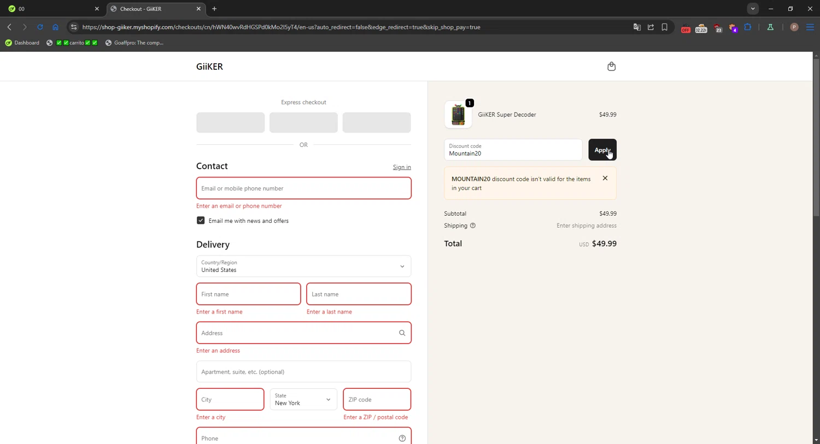This screenshot has height=444, width=820.
Task: Dismiss the MOUNTAIN20 invalid code message
Action: [x=605, y=178]
